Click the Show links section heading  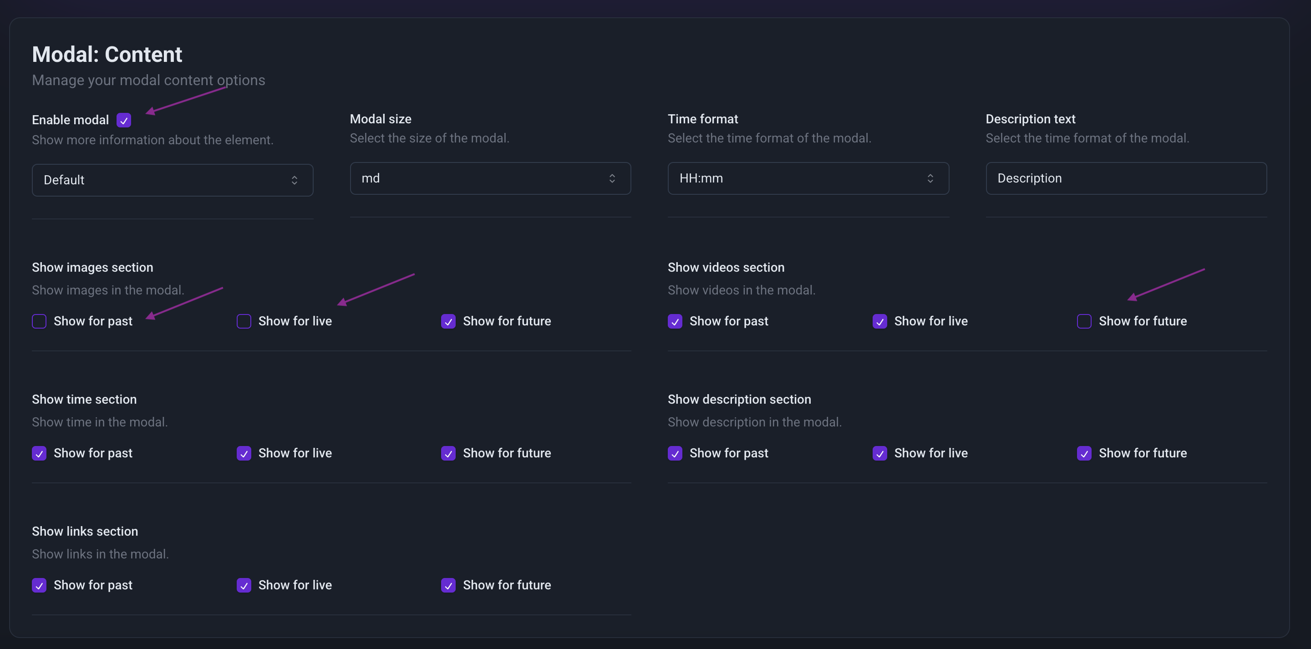[x=85, y=532]
